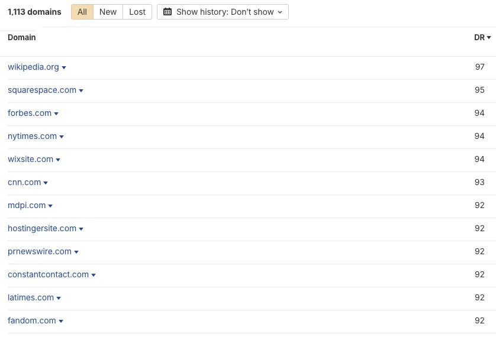496x337 pixels.
Task: Open the Show history dropdown
Action: pyautogui.click(x=223, y=12)
